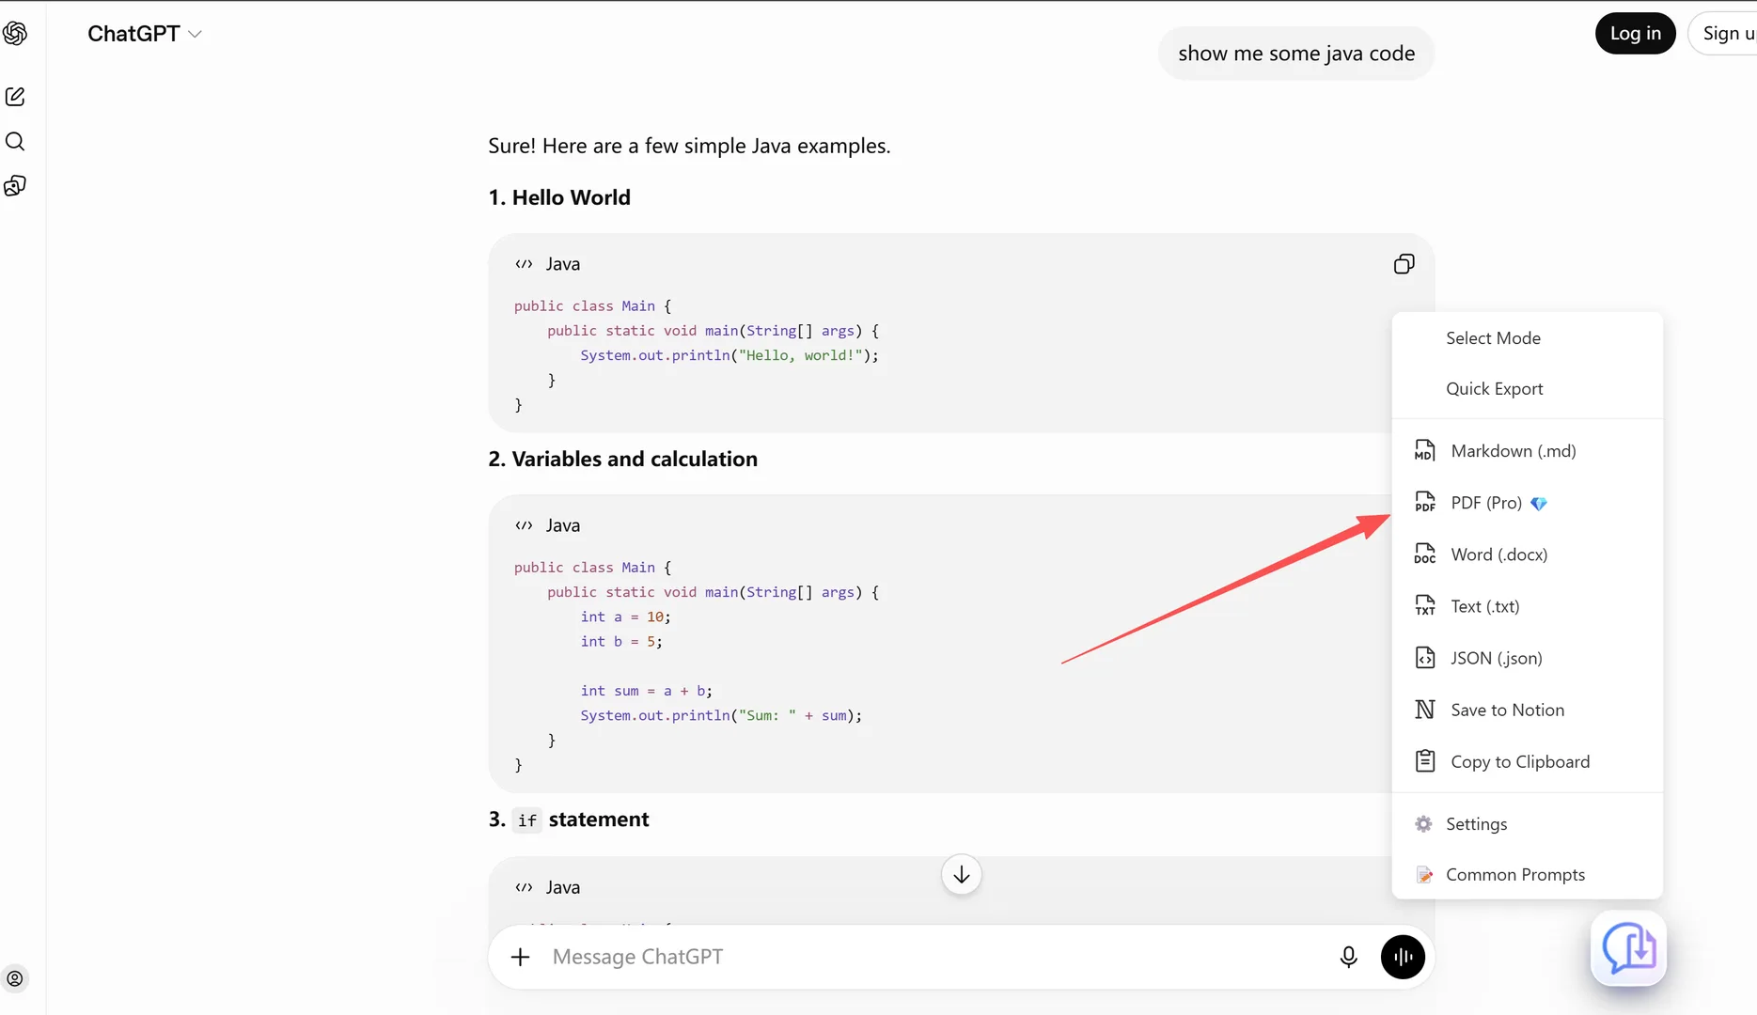This screenshot has width=1757, height=1015.
Task: Click the PDF file icon in export menu
Action: coord(1424,503)
